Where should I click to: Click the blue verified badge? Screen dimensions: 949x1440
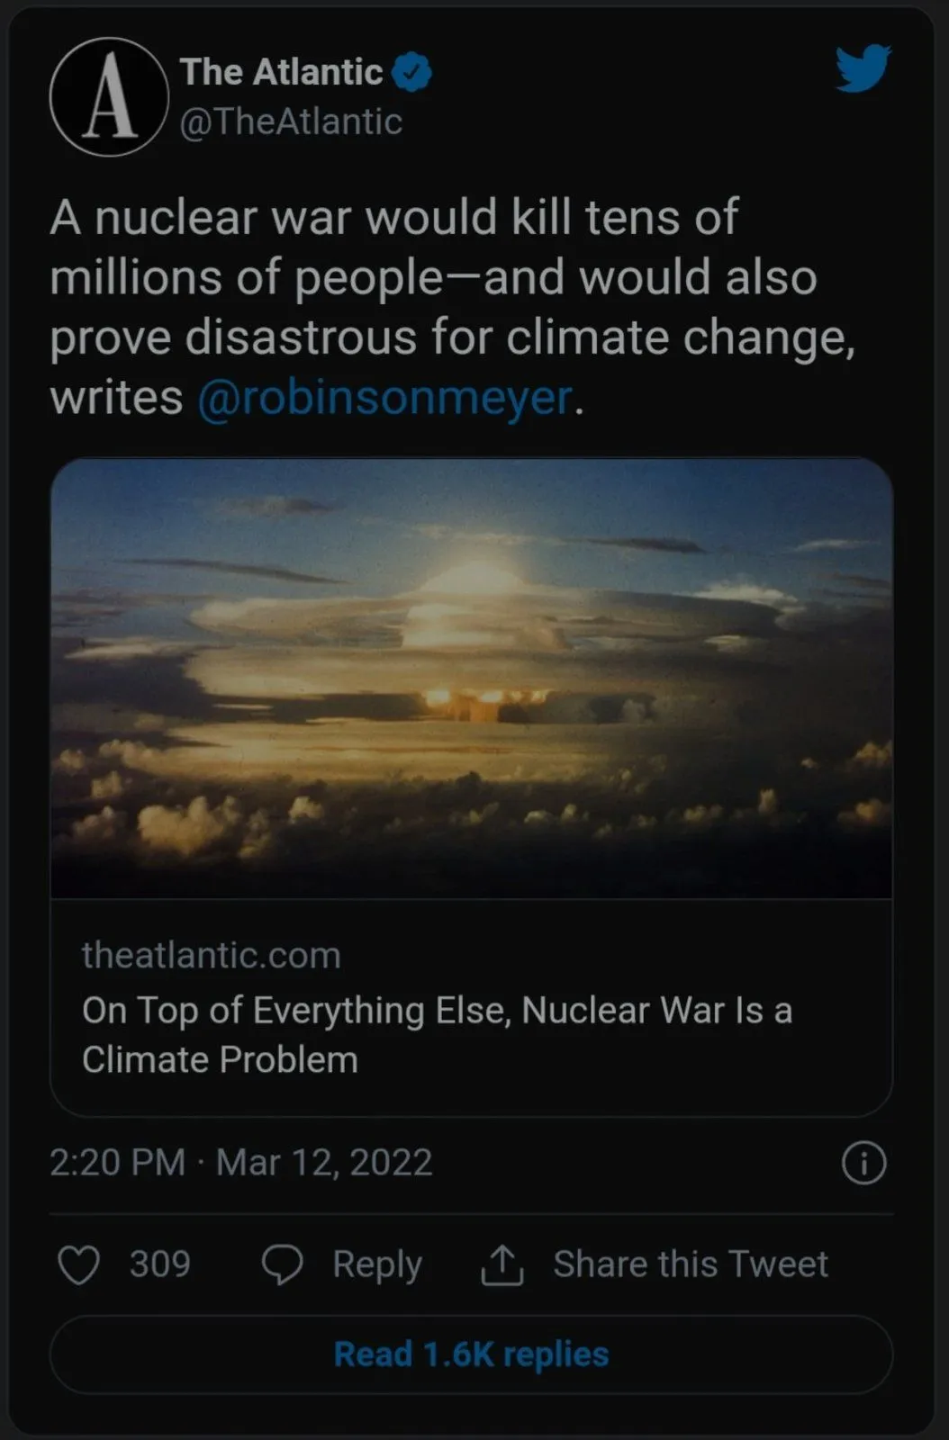coord(411,72)
